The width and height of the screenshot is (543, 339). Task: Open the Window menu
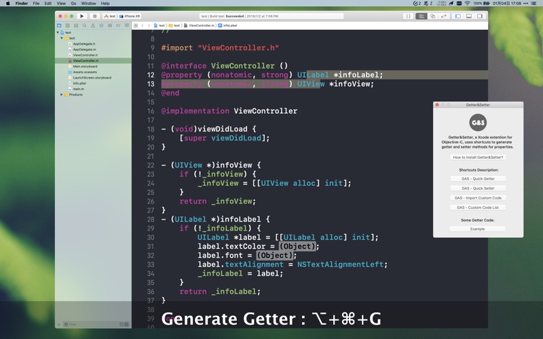(x=88, y=3)
